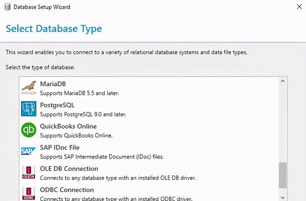Pick the green QuickBooks Online icon

[29, 130]
